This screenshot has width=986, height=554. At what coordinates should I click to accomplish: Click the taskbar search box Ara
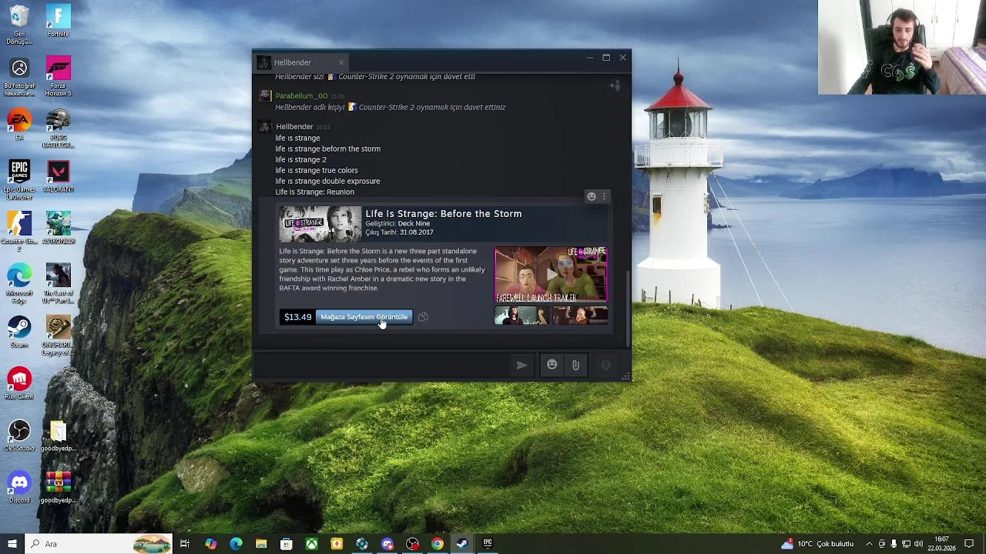[x=98, y=544]
